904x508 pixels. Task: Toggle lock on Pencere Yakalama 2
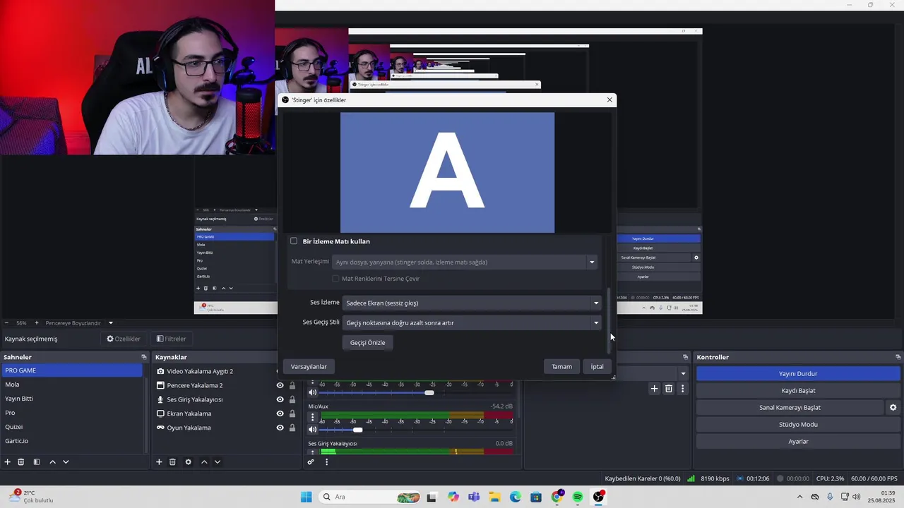[292, 385]
